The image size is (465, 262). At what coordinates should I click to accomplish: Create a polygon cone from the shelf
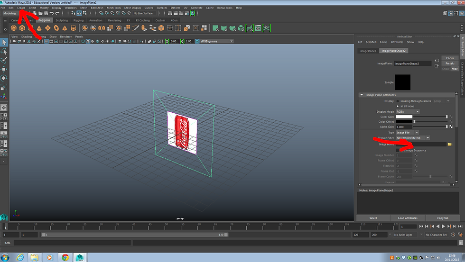point(39,28)
